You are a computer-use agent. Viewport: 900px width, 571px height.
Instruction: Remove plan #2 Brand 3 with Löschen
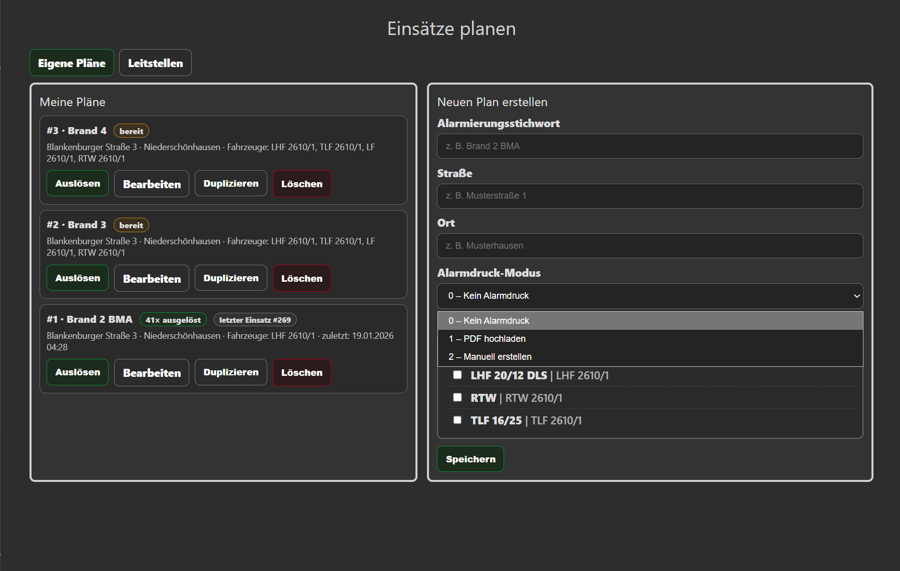click(302, 278)
